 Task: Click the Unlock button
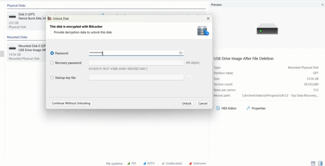[x=186, y=103]
